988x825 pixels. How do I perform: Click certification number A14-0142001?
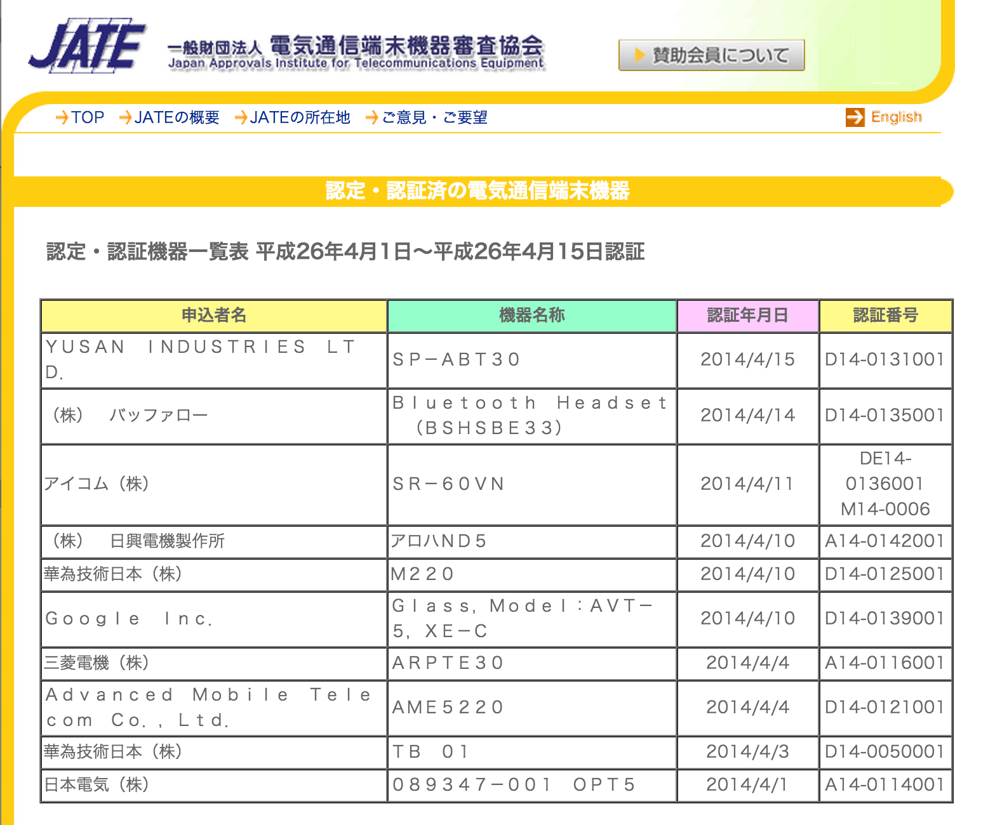(885, 541)
